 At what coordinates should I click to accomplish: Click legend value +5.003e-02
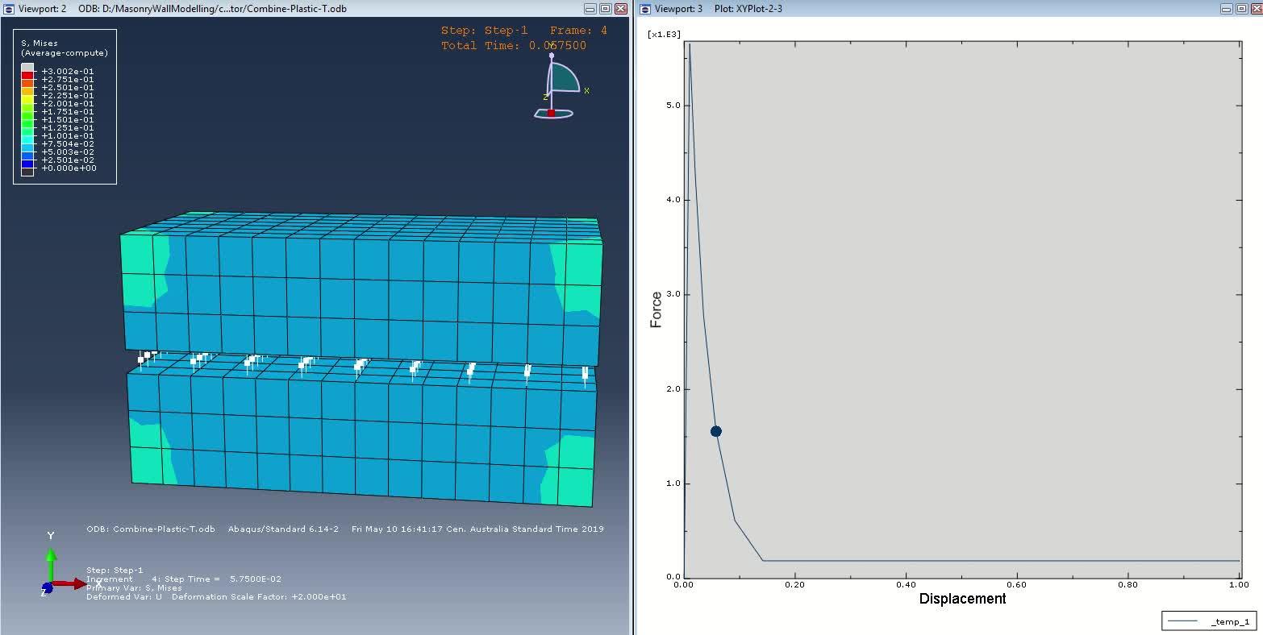pos(68,151)
